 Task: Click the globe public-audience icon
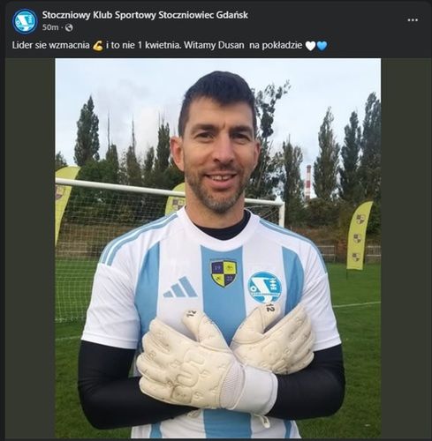point(69,28)
